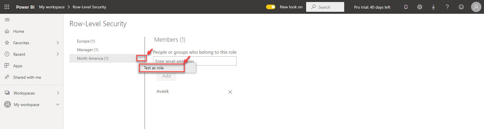Viewport: 484px width, 129px height.
Task: Click the North America more options ellipsis
Action: click(x=141, y=58)
